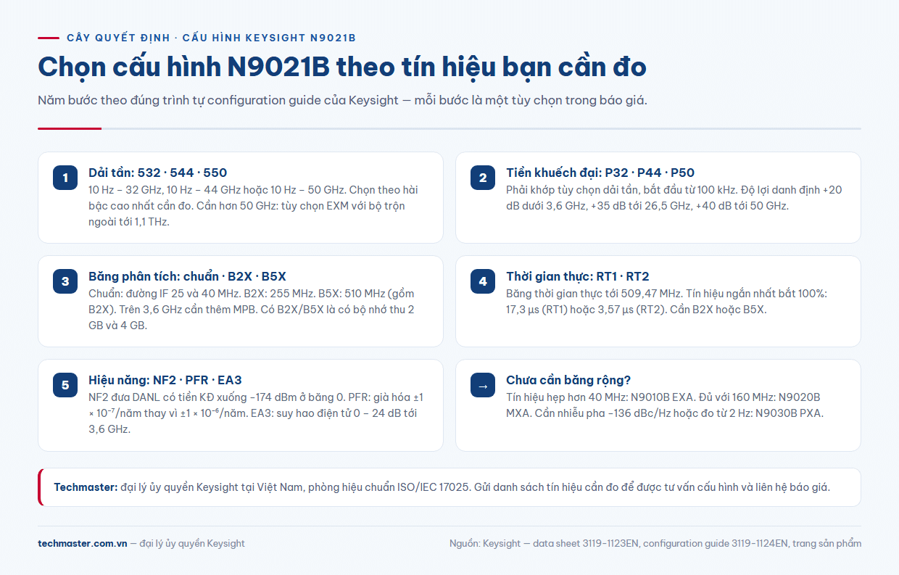Click the step 3 number badge

[65, 281]
